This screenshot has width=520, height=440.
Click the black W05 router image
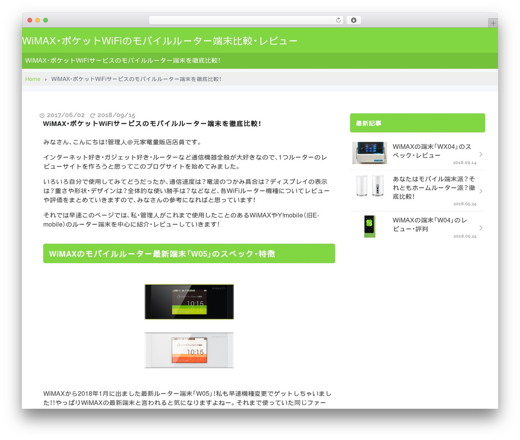[x=189, y=302]
